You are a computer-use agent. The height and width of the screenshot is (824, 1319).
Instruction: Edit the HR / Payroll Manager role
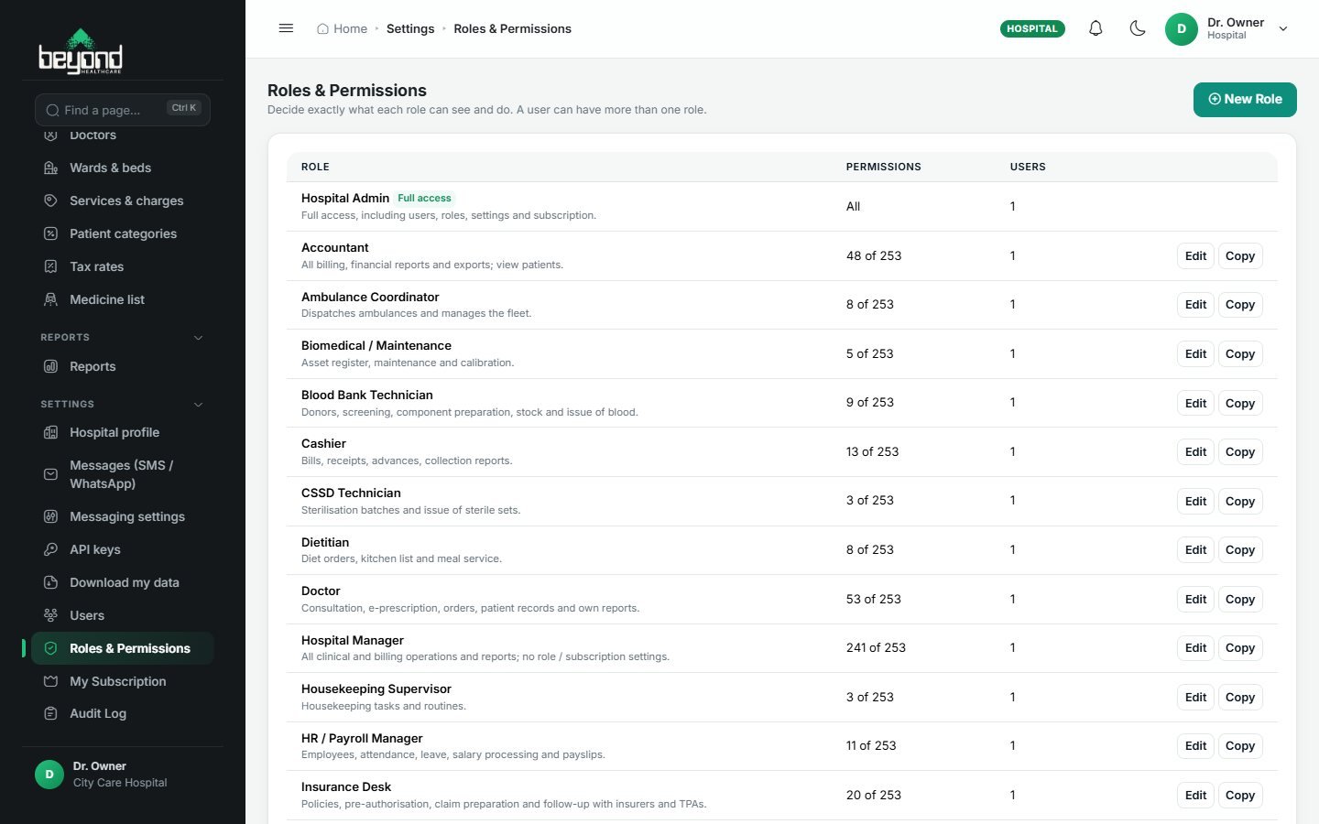(x=1195, y=746)
